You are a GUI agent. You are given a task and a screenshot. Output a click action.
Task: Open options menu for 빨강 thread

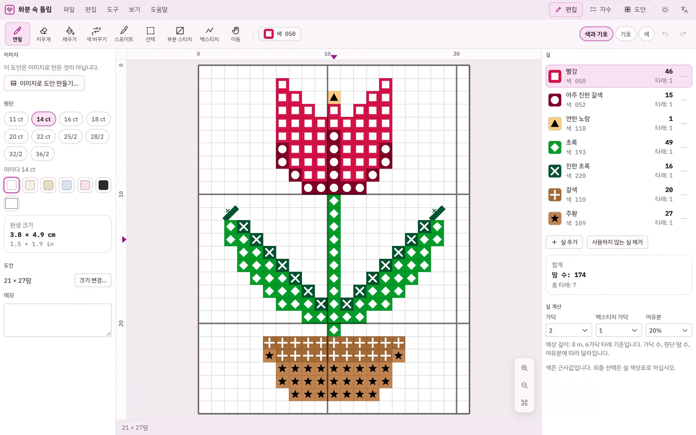(684, 76)
